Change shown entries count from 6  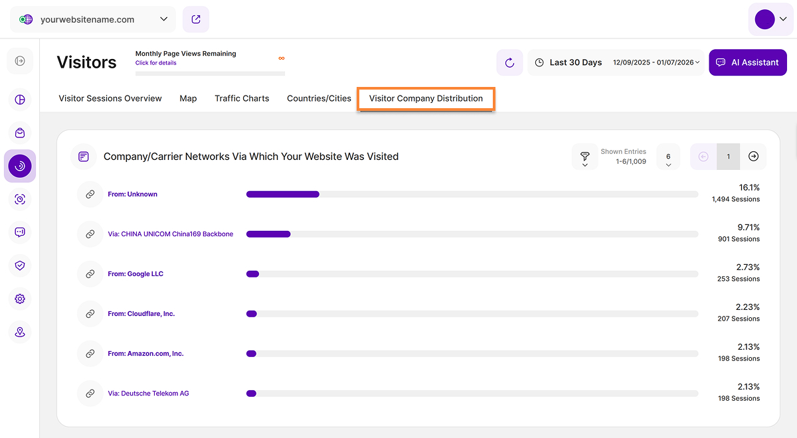668,158
